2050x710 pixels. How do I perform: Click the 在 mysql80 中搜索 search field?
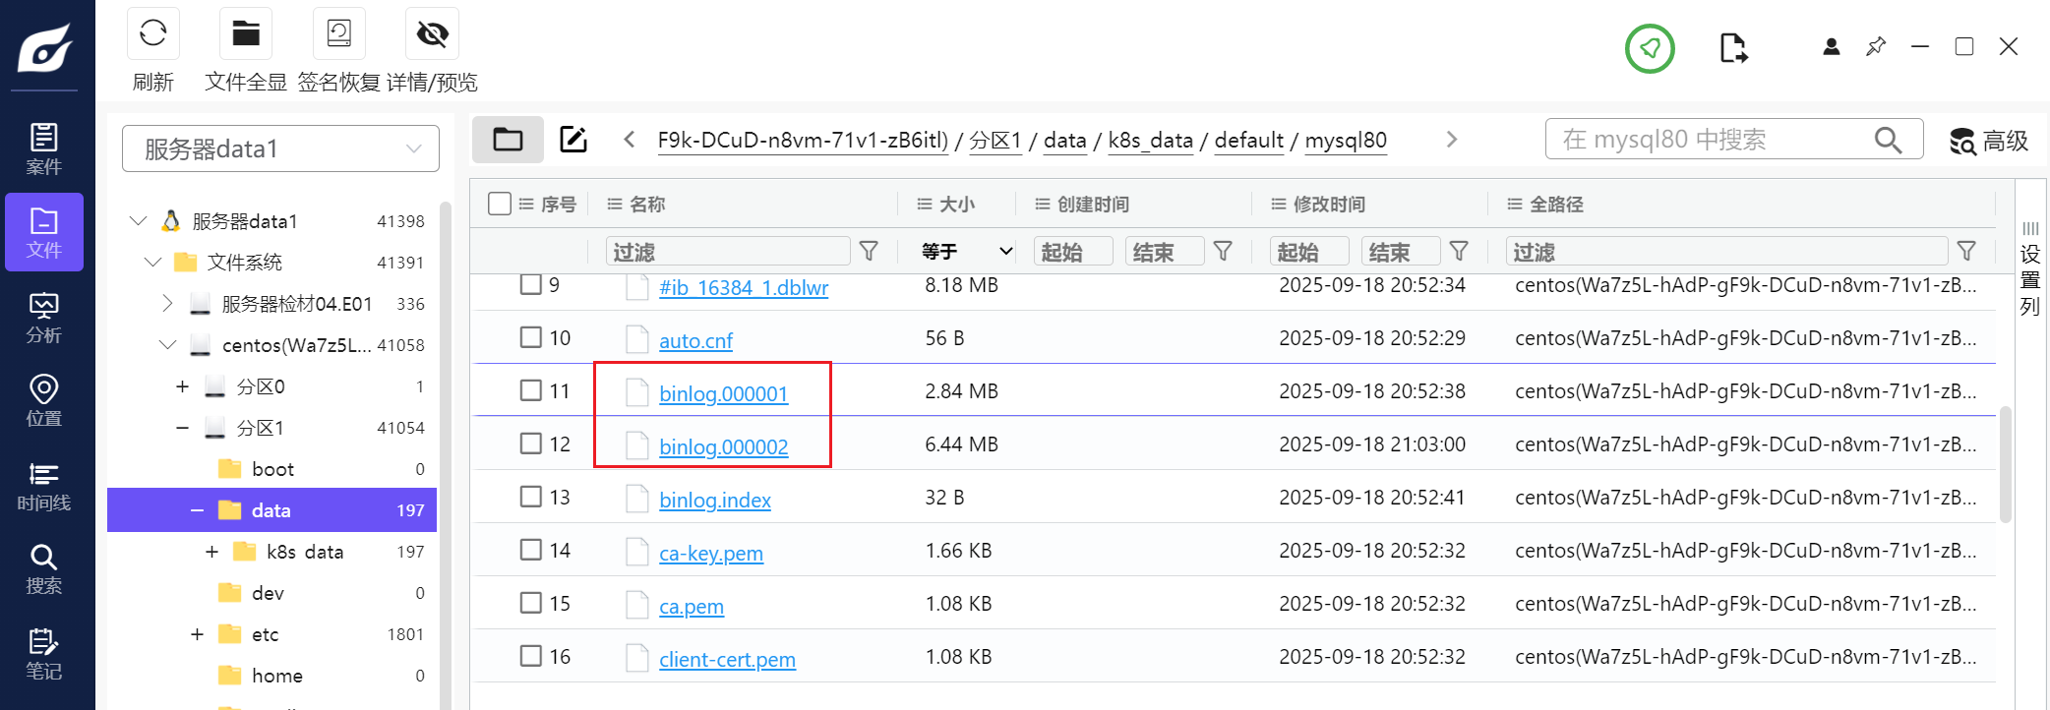1712,140
